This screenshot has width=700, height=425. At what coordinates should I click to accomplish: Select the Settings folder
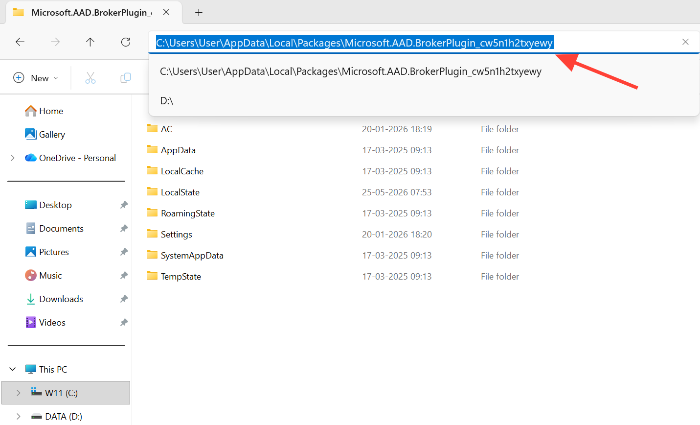pyautogui.click(x=177, y=235)
